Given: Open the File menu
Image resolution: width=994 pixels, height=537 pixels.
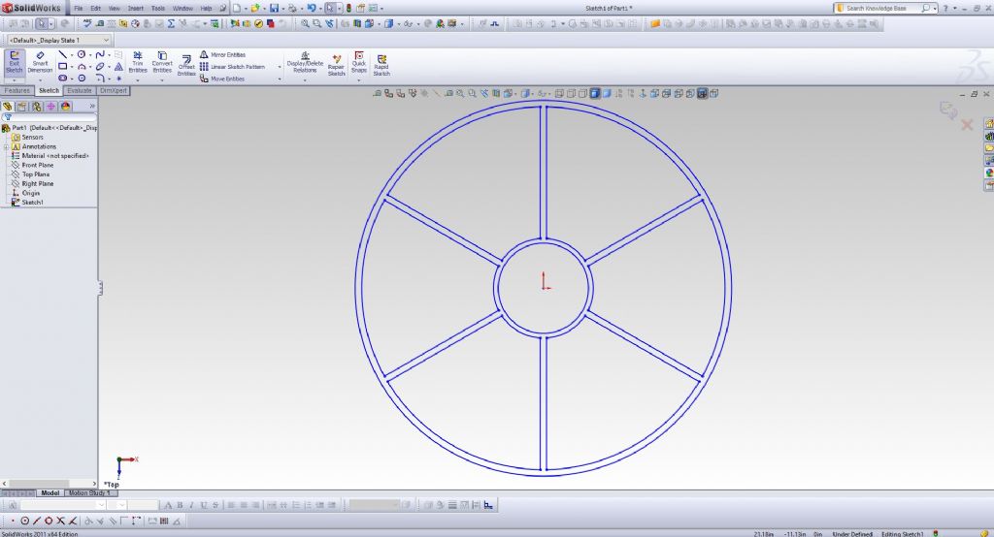Looking at the screenshot, I should pyautogui.click(x=78, y=8).
